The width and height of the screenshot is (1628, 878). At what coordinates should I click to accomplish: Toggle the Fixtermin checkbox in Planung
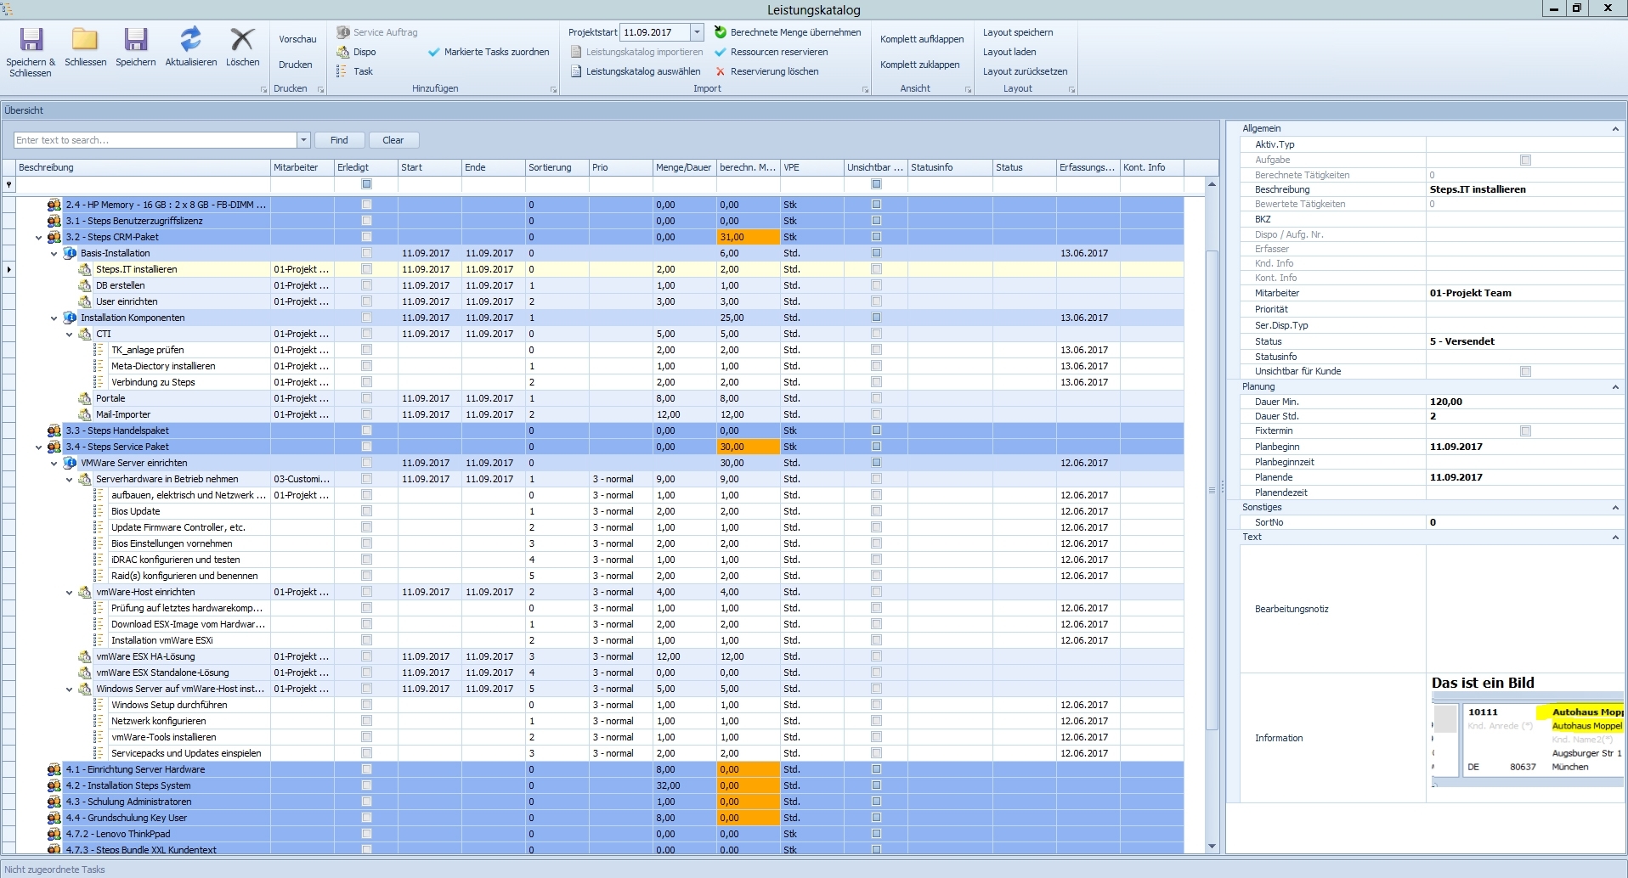tap(1525, 431)
